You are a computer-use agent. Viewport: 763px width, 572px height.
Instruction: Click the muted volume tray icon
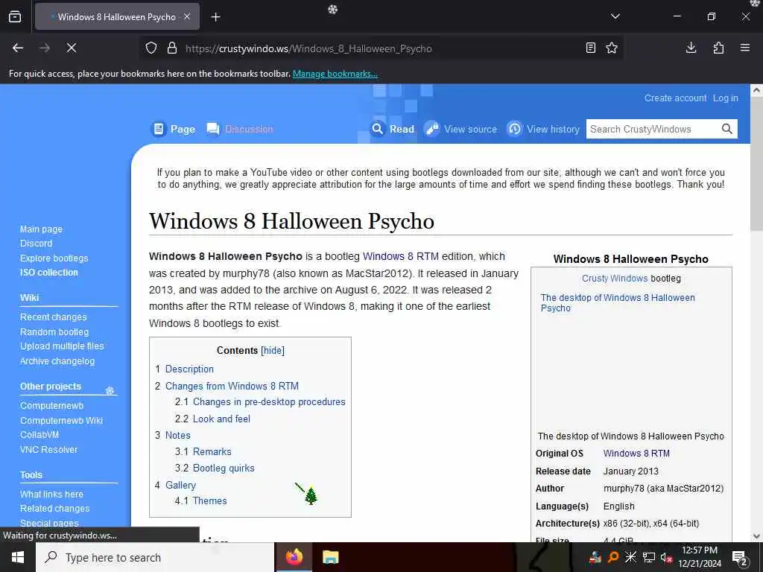coord(666,557)
